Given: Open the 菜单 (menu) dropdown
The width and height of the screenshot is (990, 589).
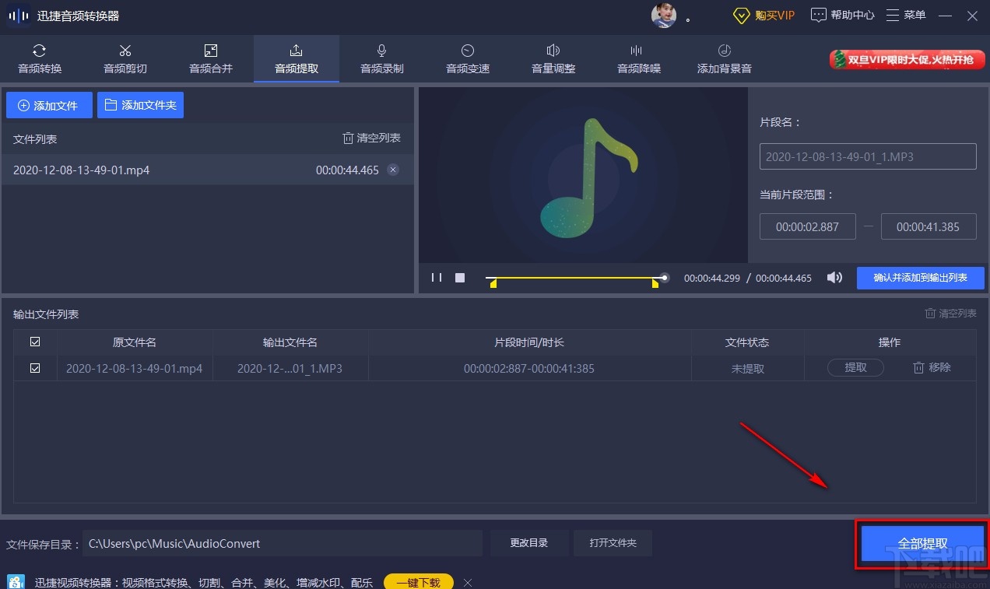Looking at the screenshot, I should point(905,15).
